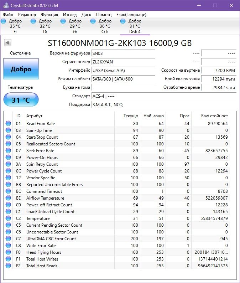
Task: Click the blue orb next to Spin-Up Time
Action: (8, 130)
